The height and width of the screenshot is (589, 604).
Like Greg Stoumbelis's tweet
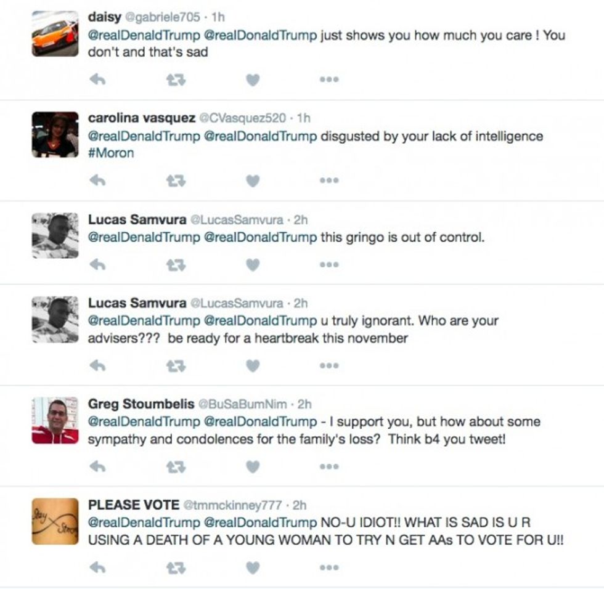tap(253, 466)
